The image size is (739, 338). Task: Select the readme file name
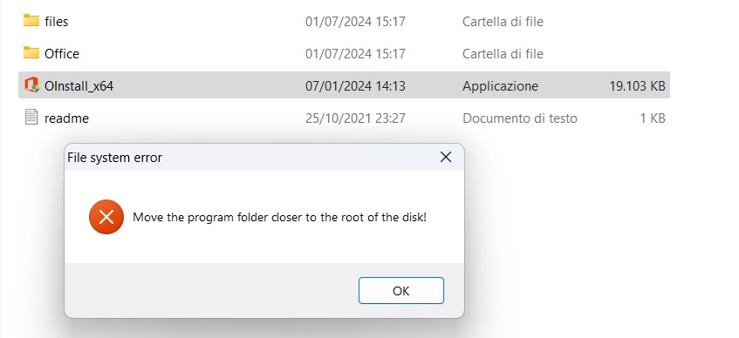point(66,118)
